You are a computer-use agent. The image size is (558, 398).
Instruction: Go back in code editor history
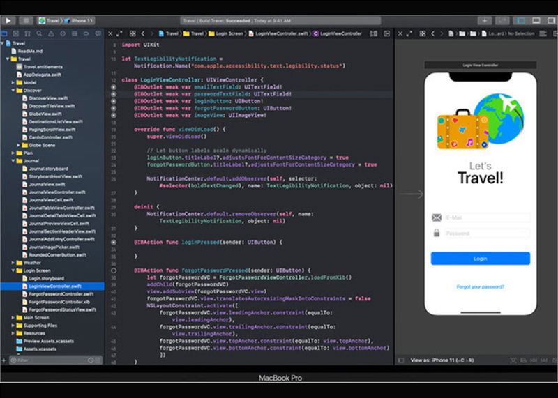click(x=143, y=33)
